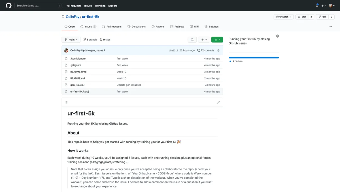Viewport: 340px width, 192px height.
Task: Open the Actions tab
Action: [x=158, y=27]
